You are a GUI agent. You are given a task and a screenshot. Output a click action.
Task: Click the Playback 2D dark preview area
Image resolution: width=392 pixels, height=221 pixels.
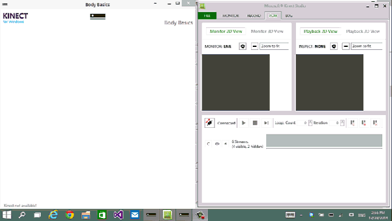(x=329, y=82)
